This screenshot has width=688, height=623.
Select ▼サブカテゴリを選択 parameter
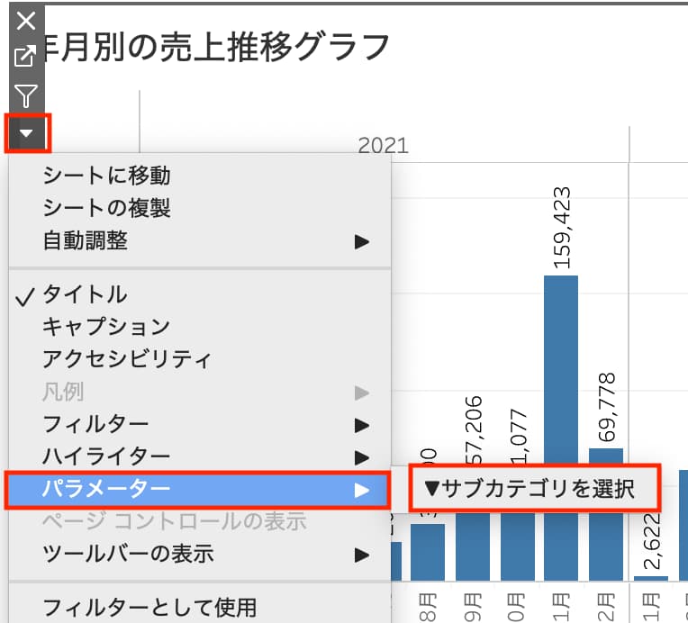coord(534,489)
